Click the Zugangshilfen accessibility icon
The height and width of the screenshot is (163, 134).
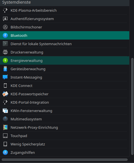(5, 152)
